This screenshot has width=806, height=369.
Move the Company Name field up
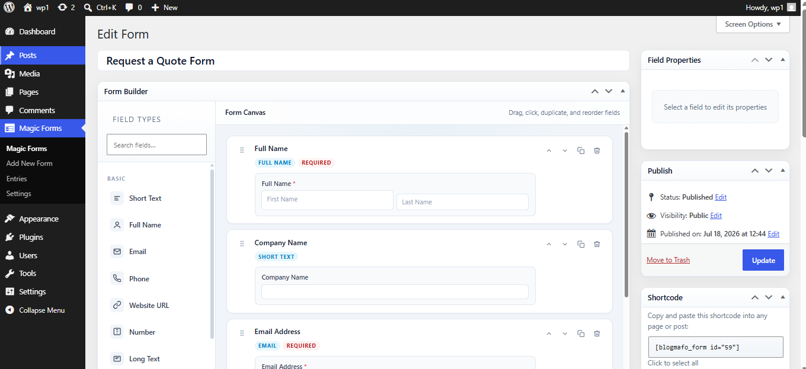tap(549, 244)
